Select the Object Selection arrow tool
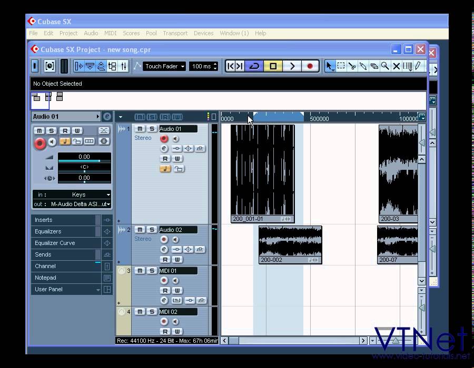474x368 pixels. (329, 66)
